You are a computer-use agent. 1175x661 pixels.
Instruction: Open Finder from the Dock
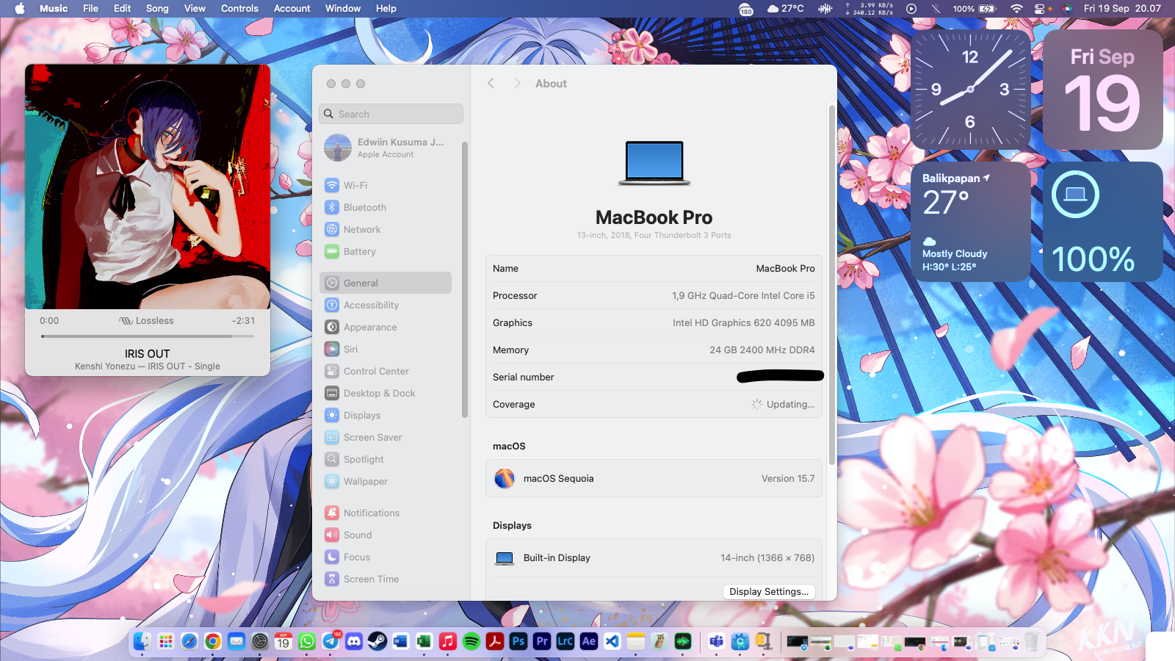[x=142, y=641]
